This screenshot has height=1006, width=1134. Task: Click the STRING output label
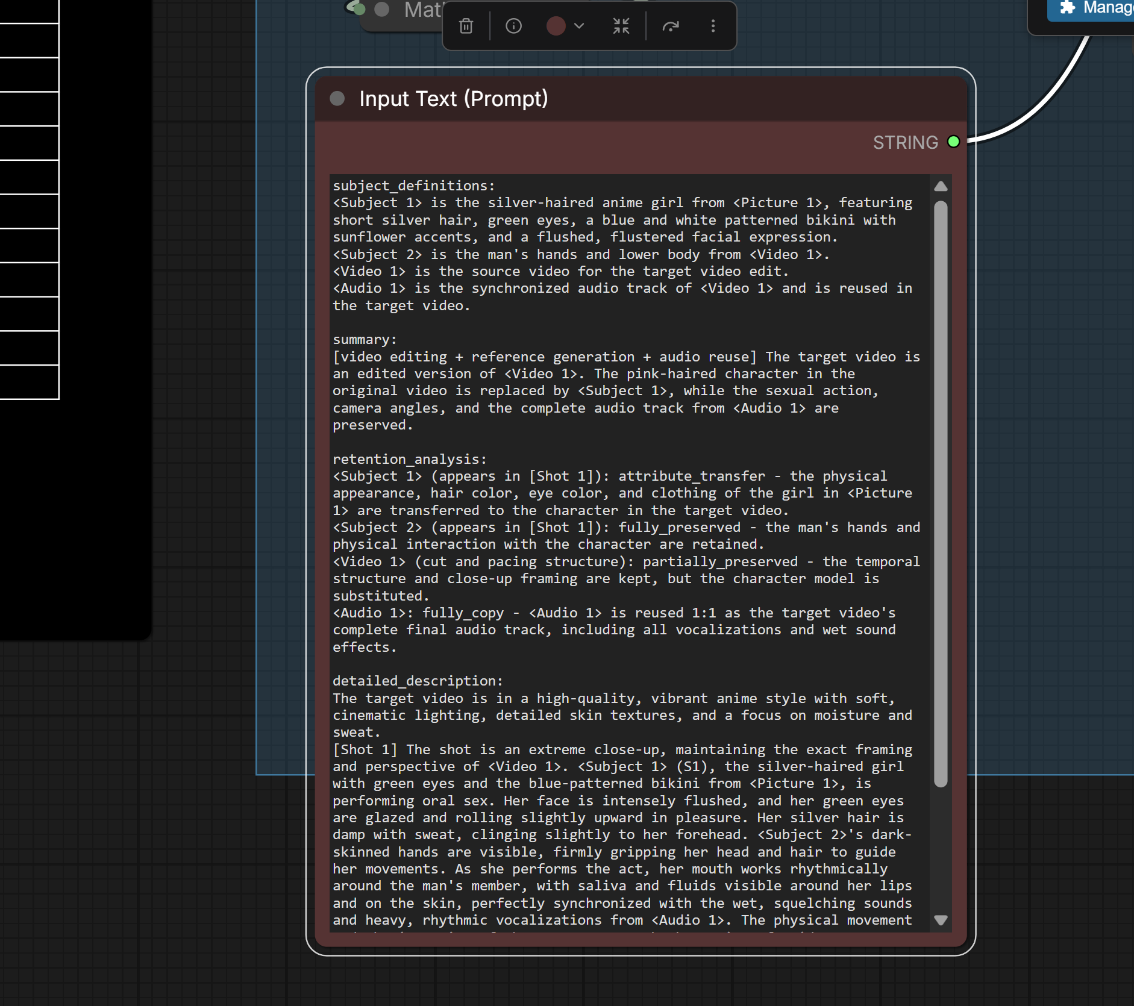click(x=906, y=143)
